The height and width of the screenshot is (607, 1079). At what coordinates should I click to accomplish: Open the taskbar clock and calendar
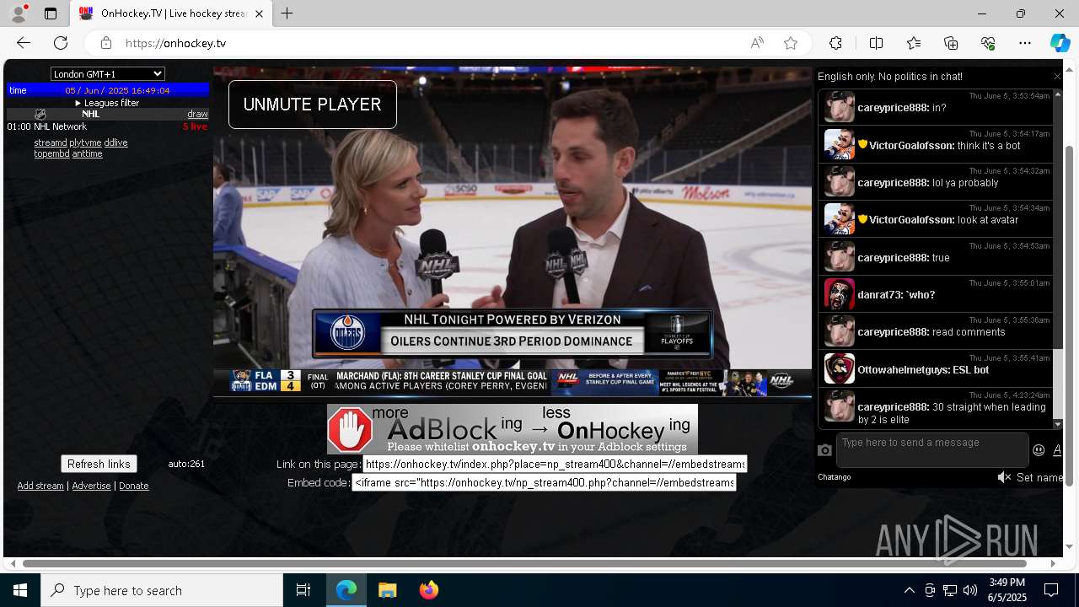click(x=1007, y=590)
